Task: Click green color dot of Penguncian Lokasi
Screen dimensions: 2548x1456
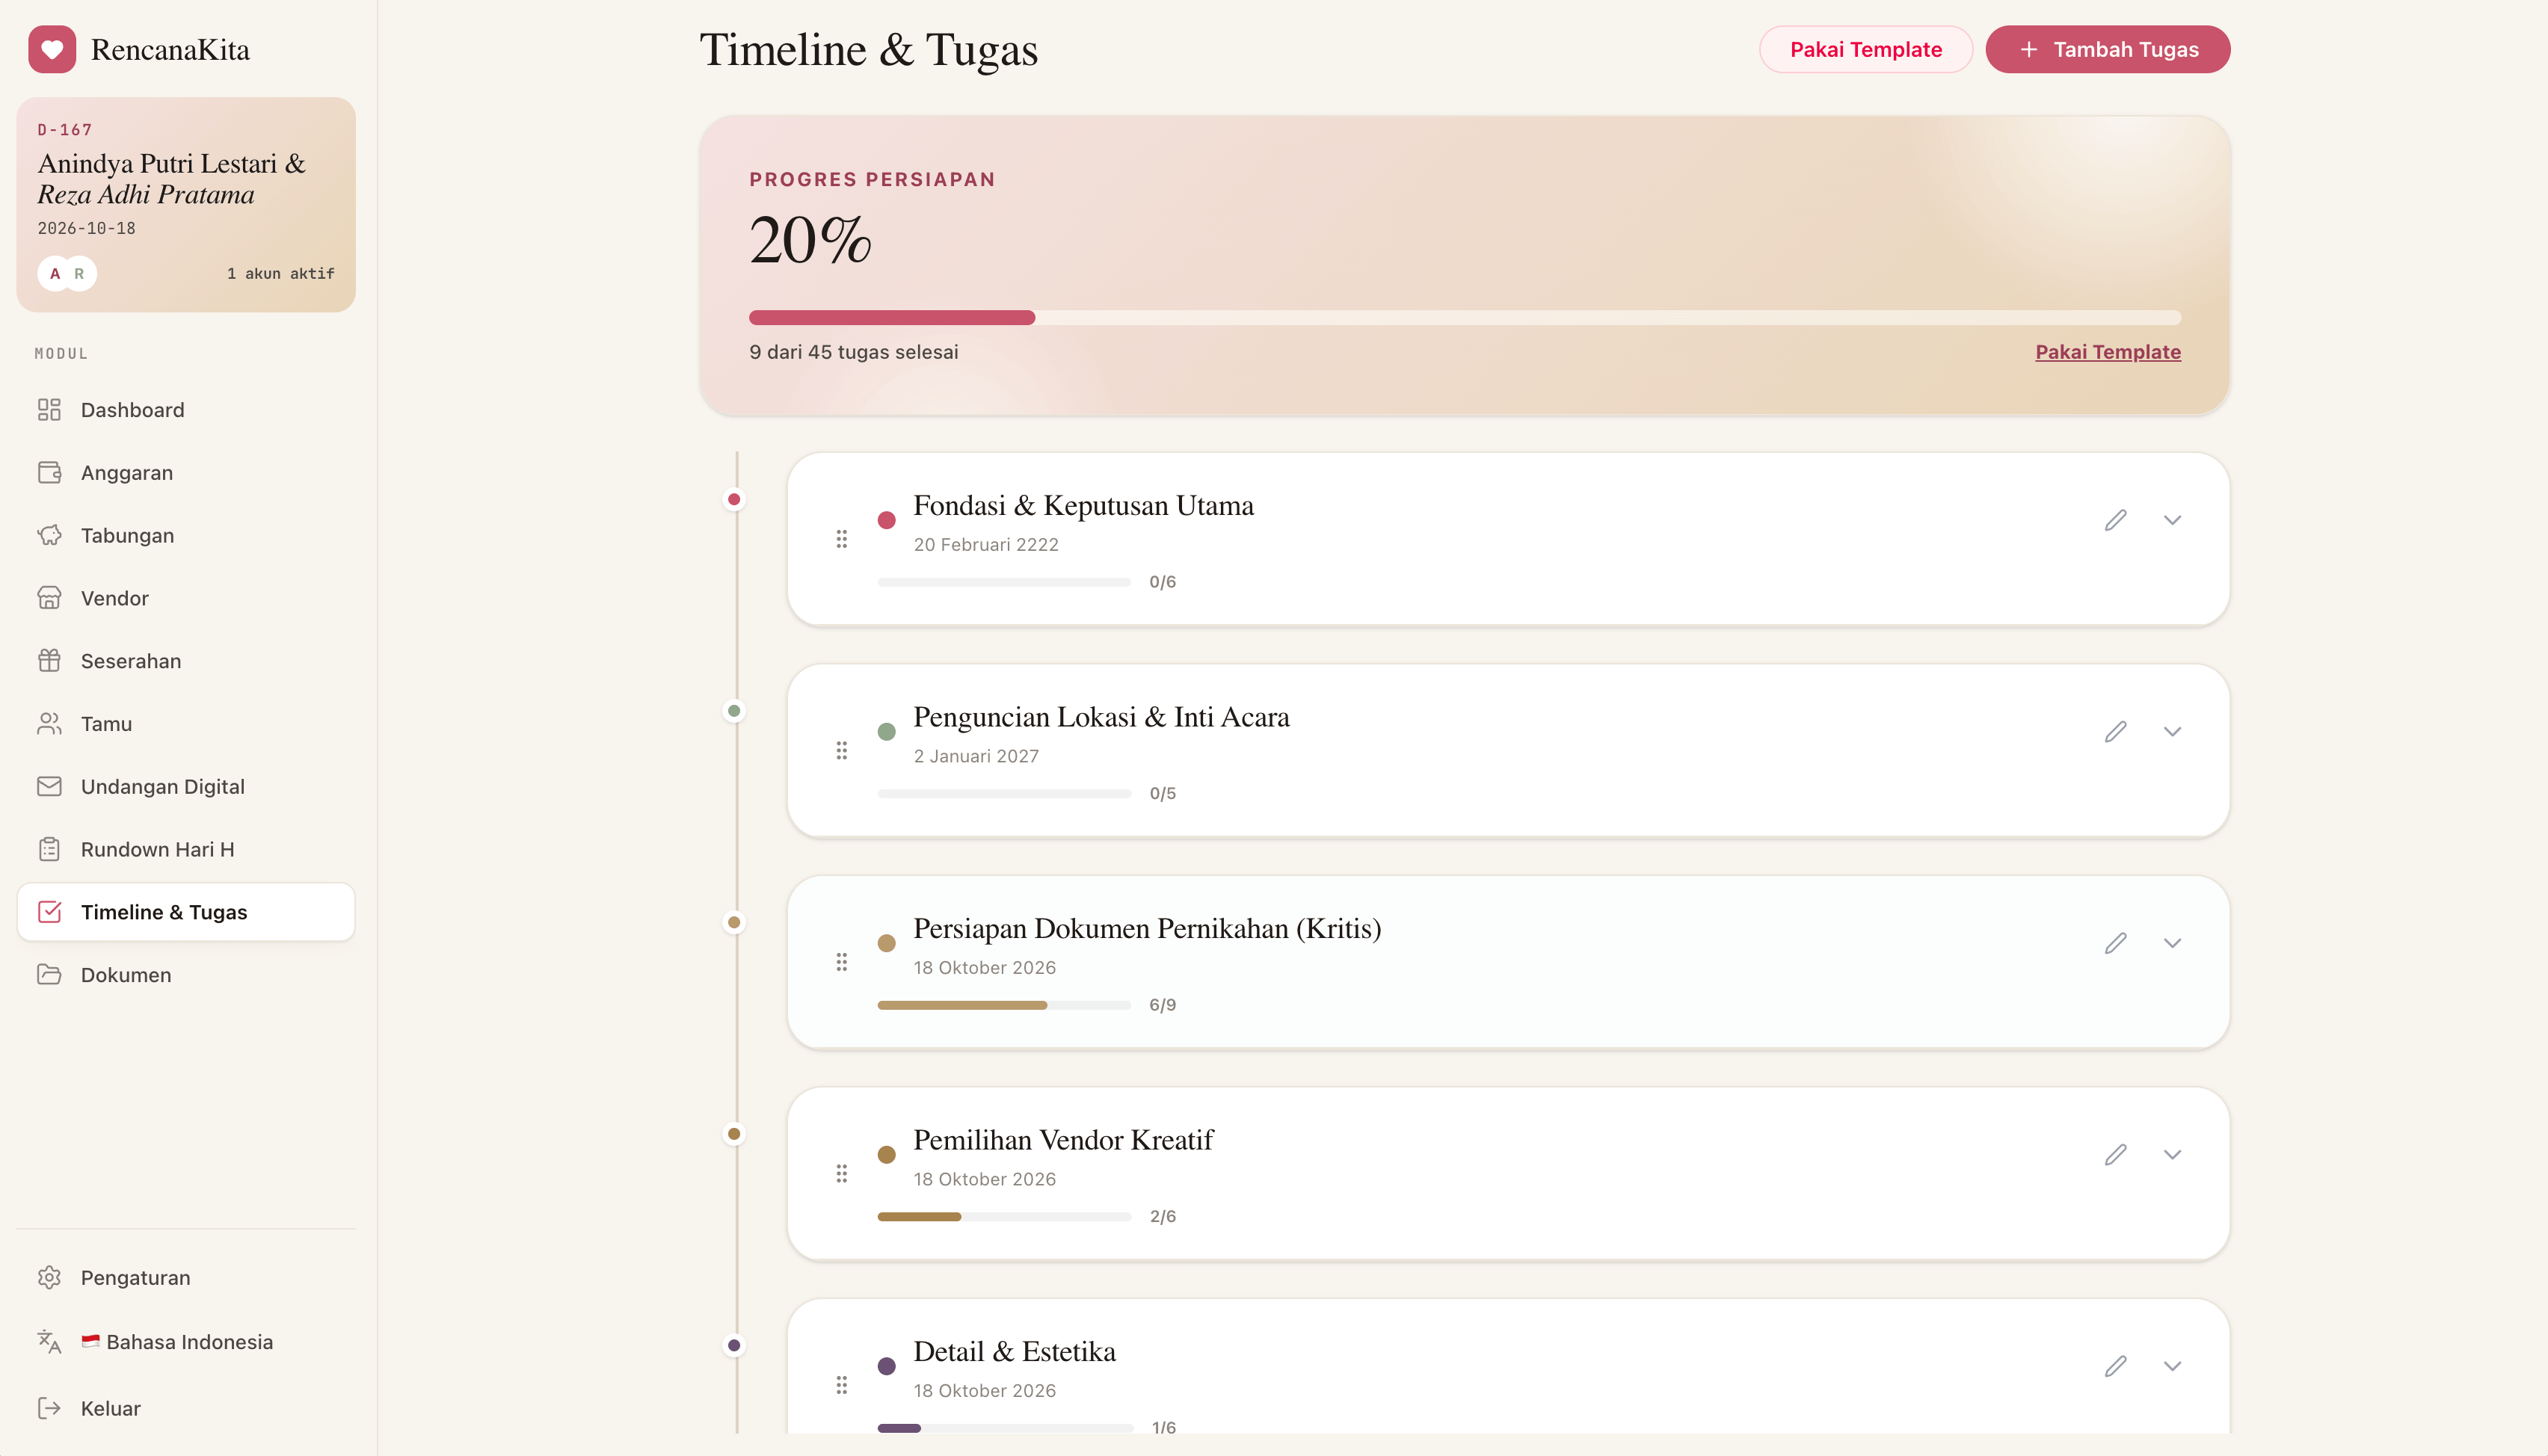Action: tap(886, 732)
